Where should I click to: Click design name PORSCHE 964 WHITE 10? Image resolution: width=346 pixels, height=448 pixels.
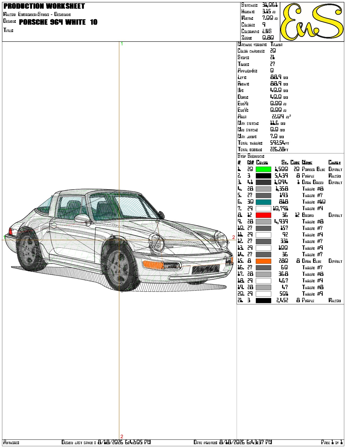coord(58,22)
